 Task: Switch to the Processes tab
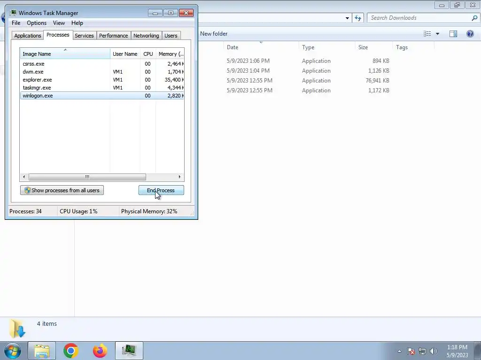[58, 35]
